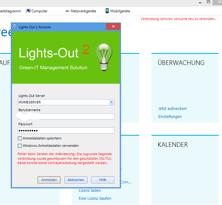
Task: Click the Abbrechen button
Action: pos(76,180)
